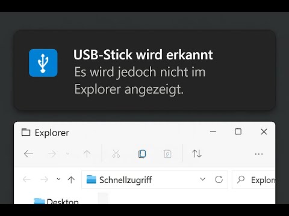Refresh the Schnellzugriff view

point(219,179)
